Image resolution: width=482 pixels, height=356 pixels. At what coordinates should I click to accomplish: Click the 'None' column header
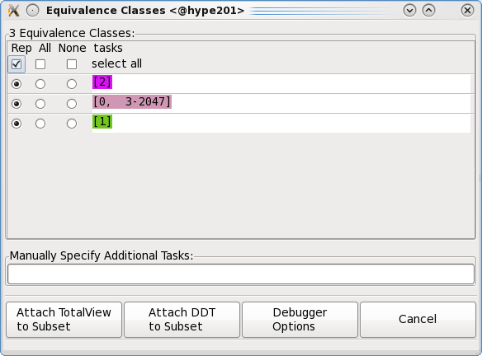point(73,48)
